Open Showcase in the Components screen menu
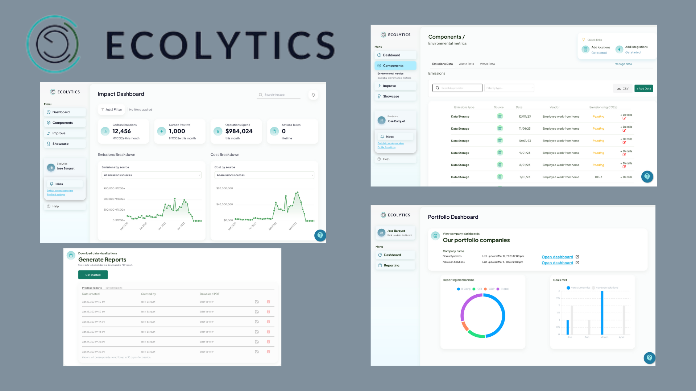 [395, 96]
